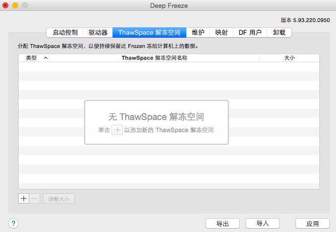The height and width of the screenshot is (232, 336).
Task: Select the ThawSpace 解冻空间 tab
Action: (x=149, y=33)
